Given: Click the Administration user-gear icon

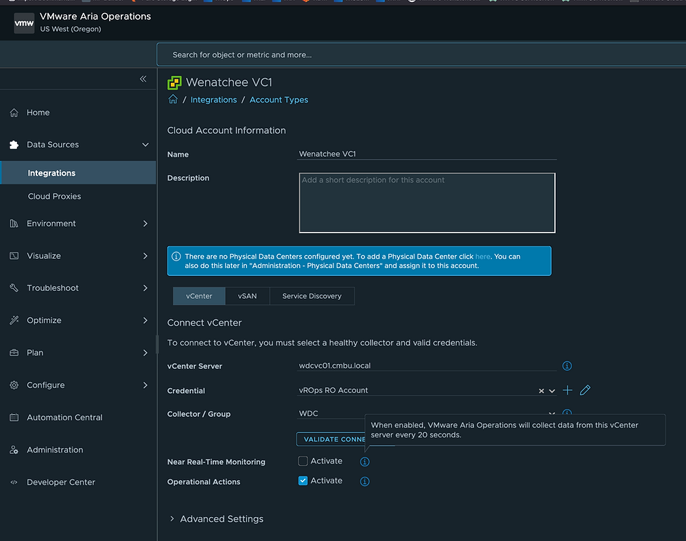Looking at the screenshot, I should [14, 450].
